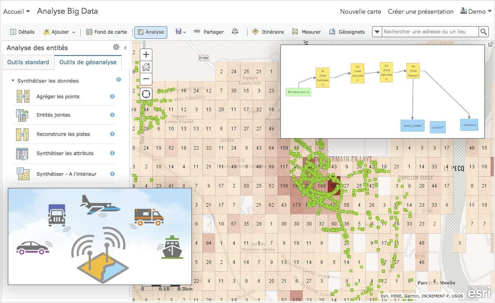Image resolution: width=495 pixels, height=303 pixels.
Task: Show info for Reconstruire les pistes
Action: [x=112, y=134]
